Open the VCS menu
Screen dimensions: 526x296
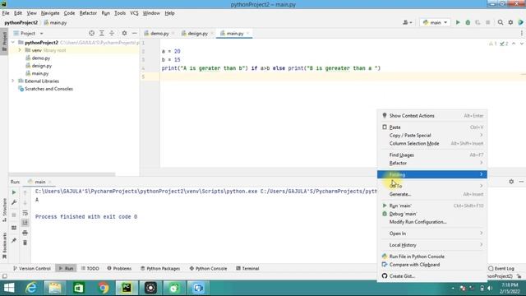click(134, 13)
